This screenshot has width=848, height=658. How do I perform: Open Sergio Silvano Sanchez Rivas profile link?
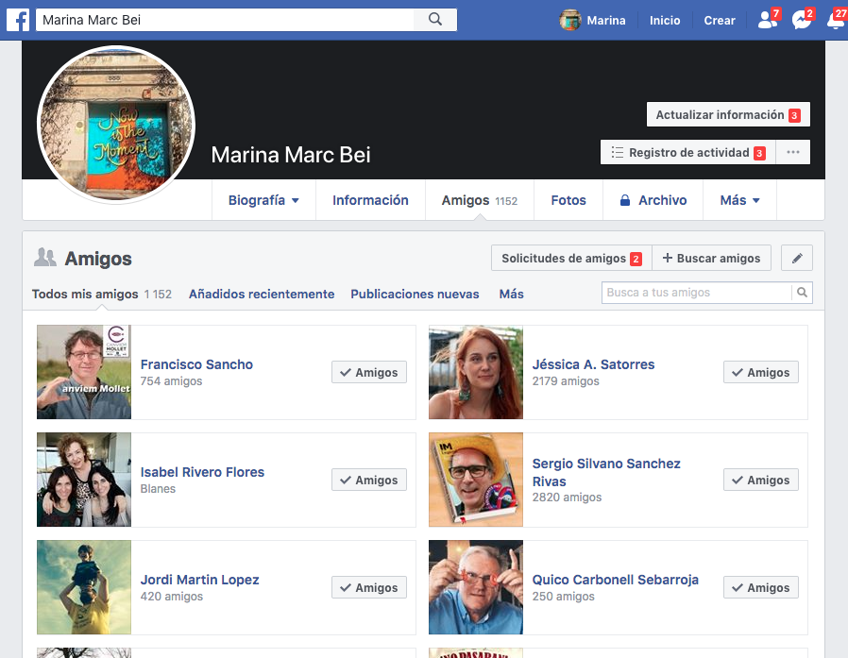[606, 472]
